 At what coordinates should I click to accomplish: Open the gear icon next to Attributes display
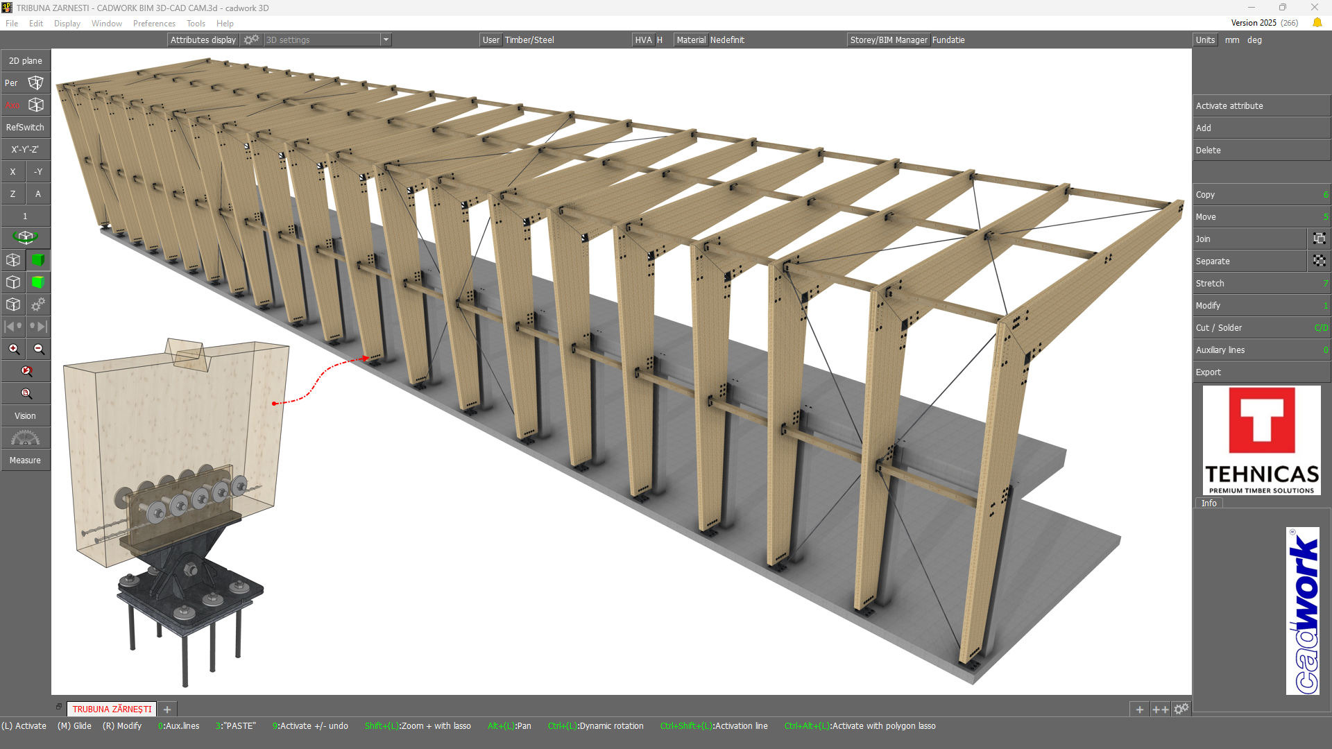[251, 40]
